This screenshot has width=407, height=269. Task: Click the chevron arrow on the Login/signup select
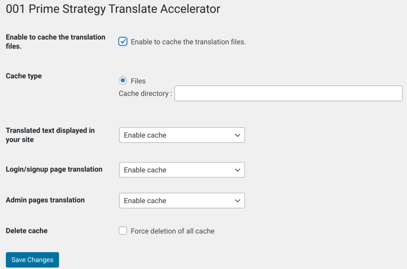(237, 170)
